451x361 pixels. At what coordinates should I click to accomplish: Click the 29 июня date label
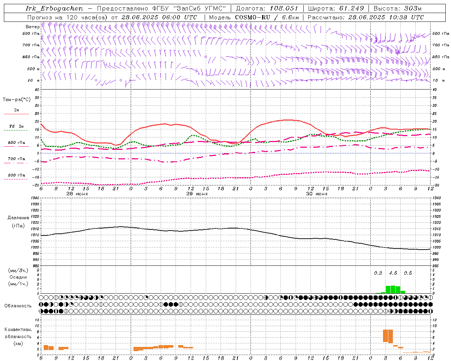(x=197, y=194)
